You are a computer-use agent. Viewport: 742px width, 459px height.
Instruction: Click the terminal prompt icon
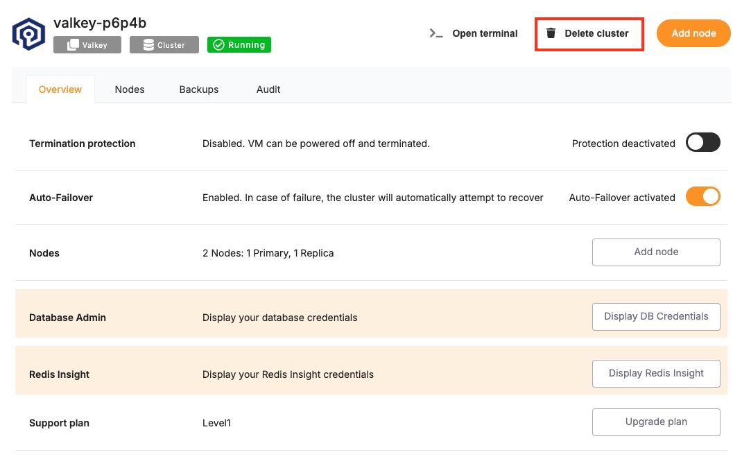(x=436, y=33)
